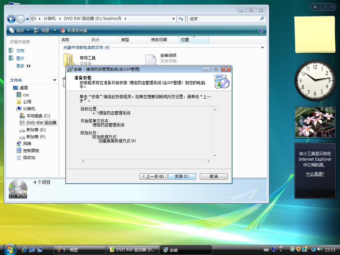Click the 取消 (Cancel) button
This screenshot has width=340, height=255.
coord(213,176)
